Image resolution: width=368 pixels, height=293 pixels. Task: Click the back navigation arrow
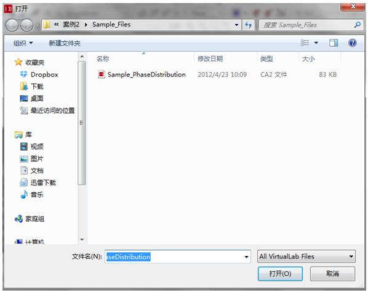(12, 25)
